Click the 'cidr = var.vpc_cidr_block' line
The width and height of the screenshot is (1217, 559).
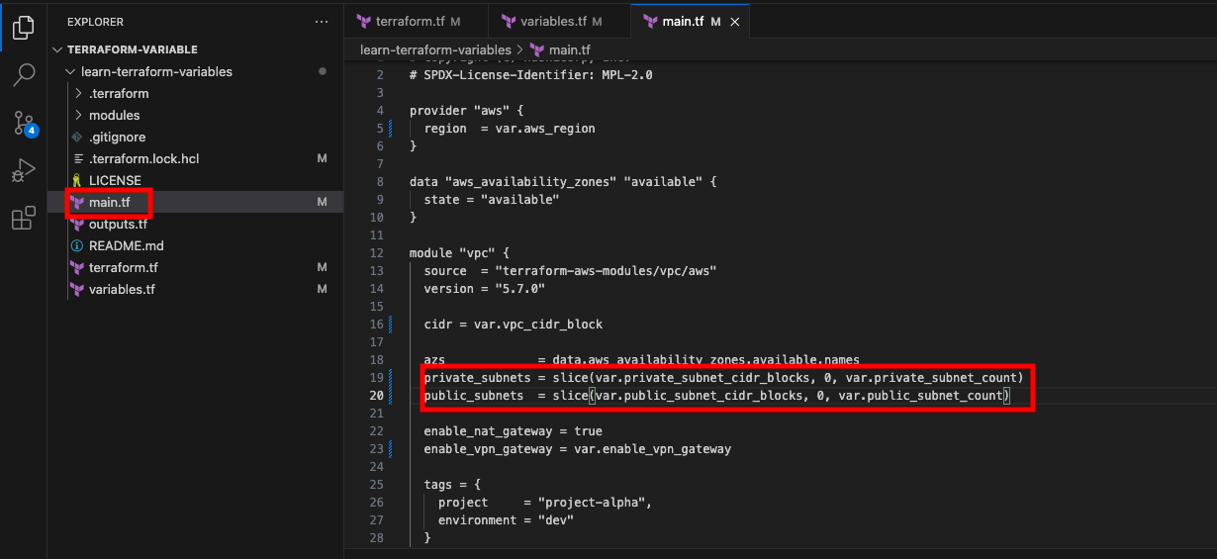pyautogui.click(x=513, y=325)
